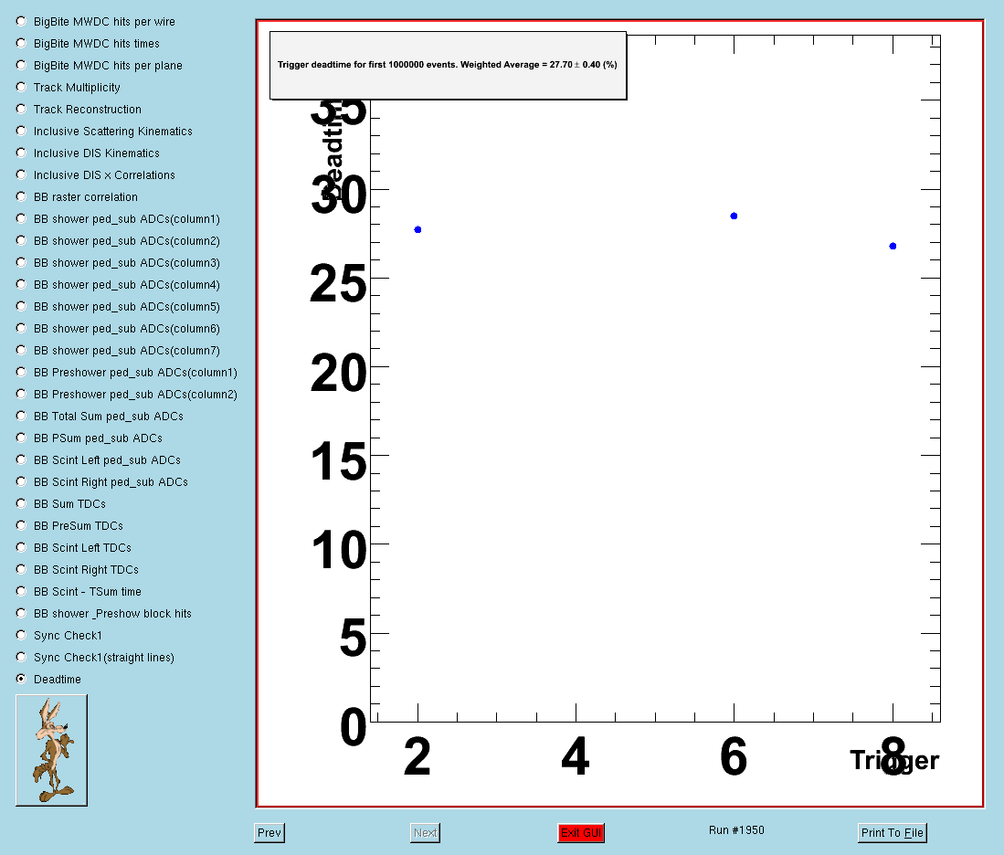Choose BB Preshower ped_sub ADCs(column1)
This screenshot has width=1004, height=855.
(21, 372)
